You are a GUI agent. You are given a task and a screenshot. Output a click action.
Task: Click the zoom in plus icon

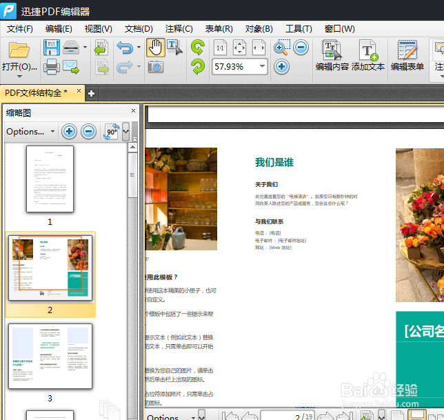click(281, 67)
